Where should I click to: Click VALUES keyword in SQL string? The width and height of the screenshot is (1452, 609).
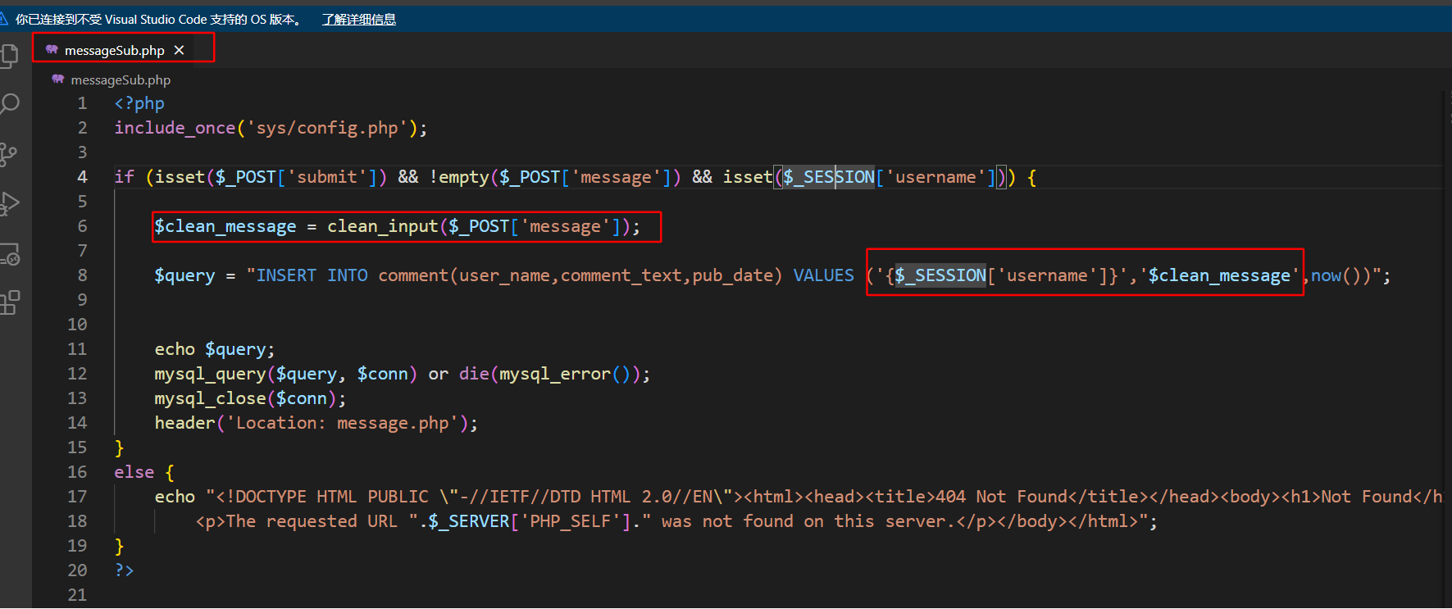pos(824,275)
